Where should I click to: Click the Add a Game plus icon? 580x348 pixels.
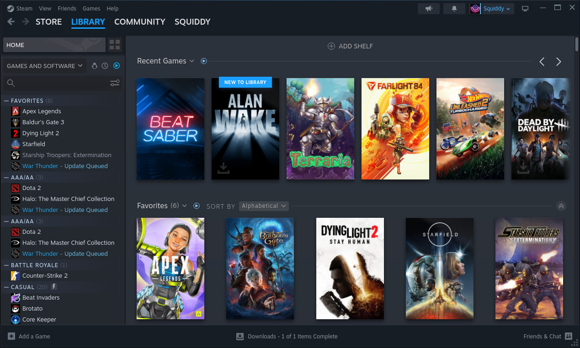[11, 336]
